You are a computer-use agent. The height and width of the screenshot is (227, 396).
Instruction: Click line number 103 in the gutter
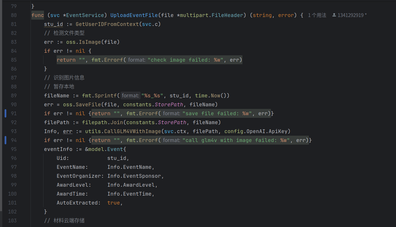12,221
